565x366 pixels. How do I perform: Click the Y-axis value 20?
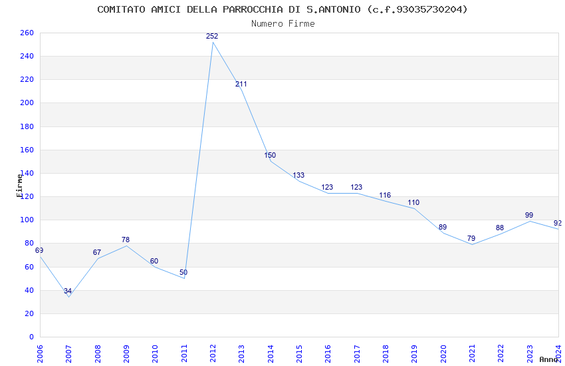pos(29,313)
